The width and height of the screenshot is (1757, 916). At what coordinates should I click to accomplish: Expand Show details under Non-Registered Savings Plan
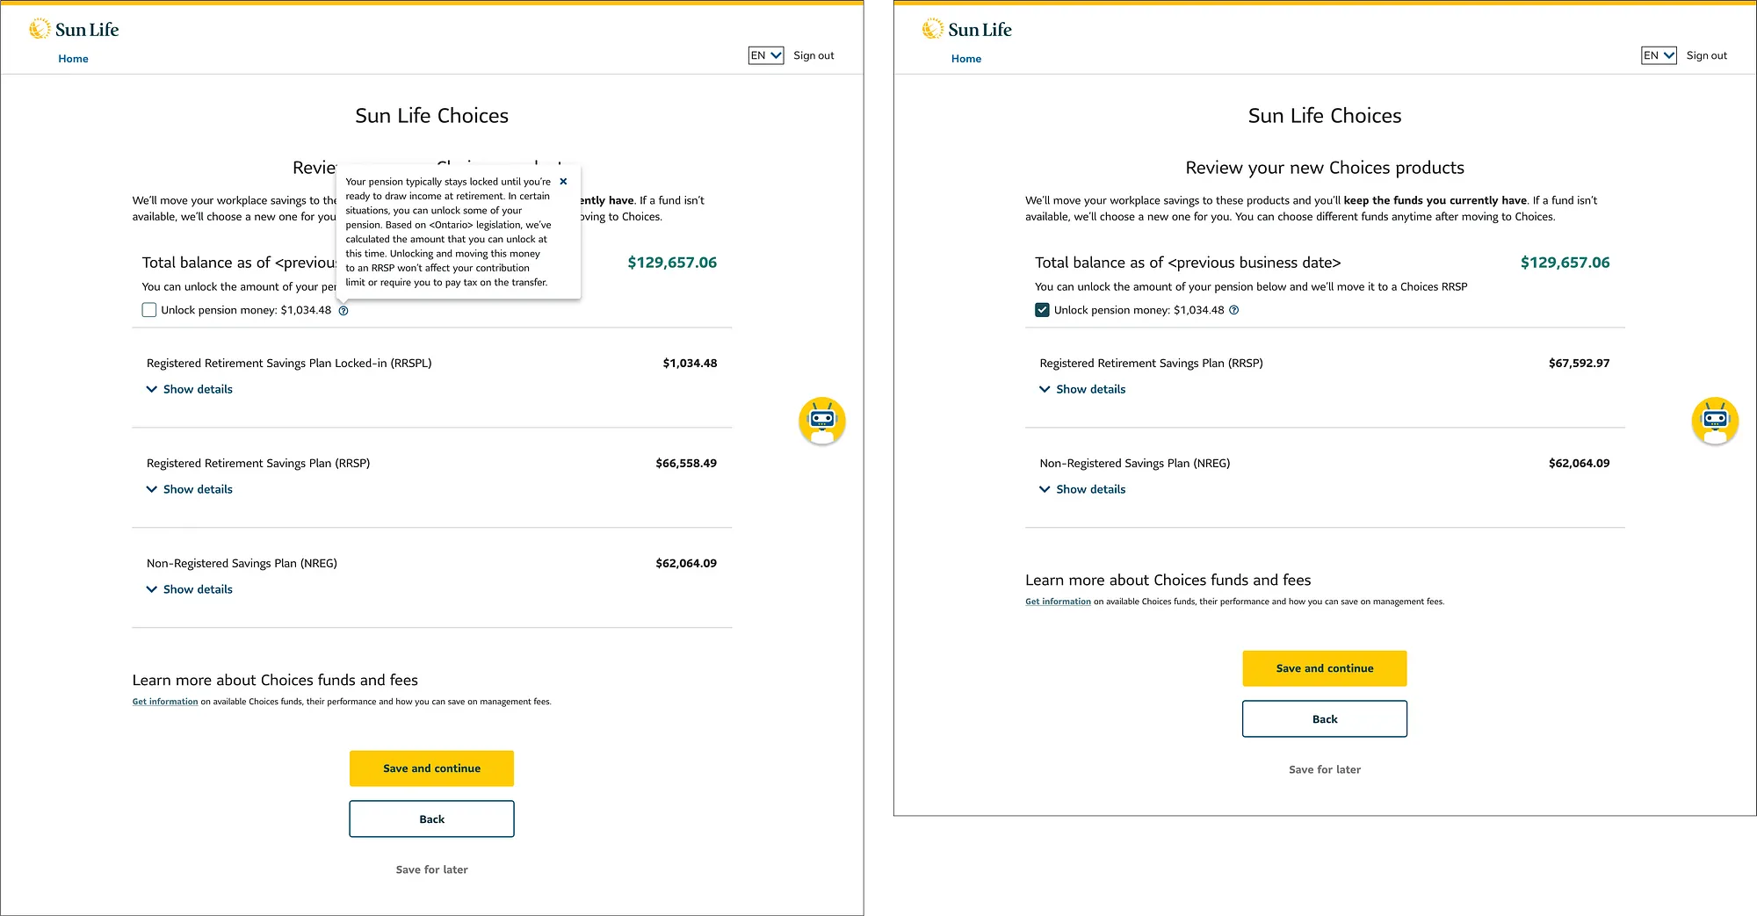click(189, 588)
